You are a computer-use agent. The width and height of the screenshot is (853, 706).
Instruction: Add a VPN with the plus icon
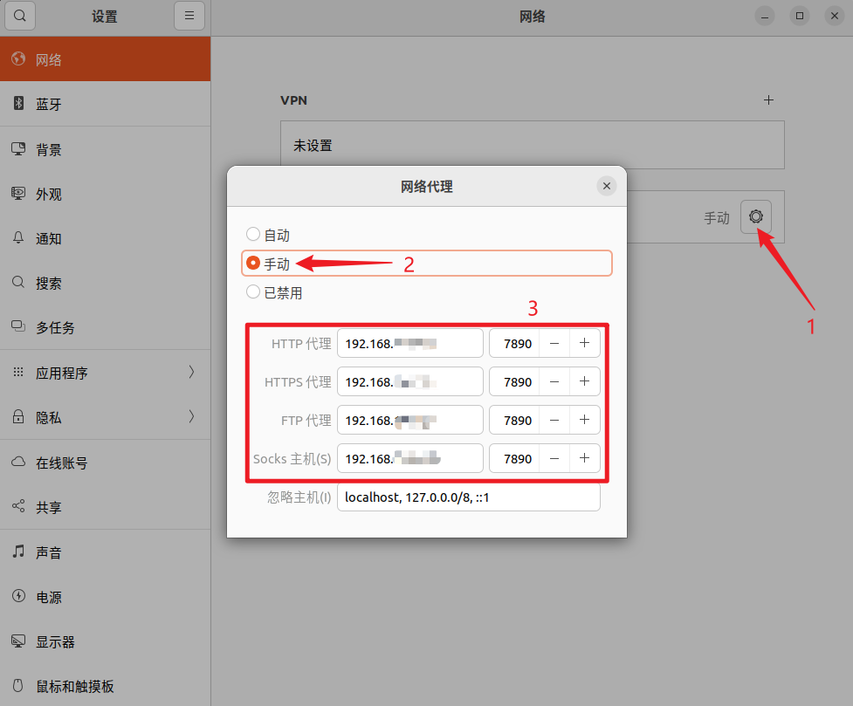768,100
